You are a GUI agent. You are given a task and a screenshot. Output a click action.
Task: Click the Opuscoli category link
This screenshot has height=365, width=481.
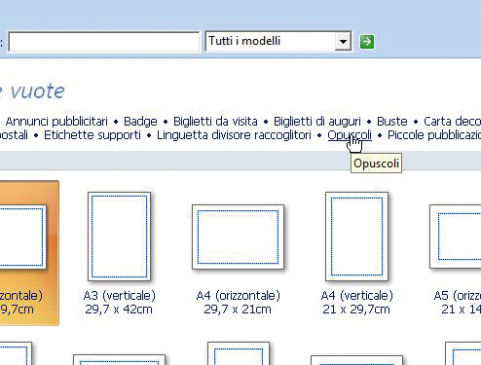(x=350, y=135)
